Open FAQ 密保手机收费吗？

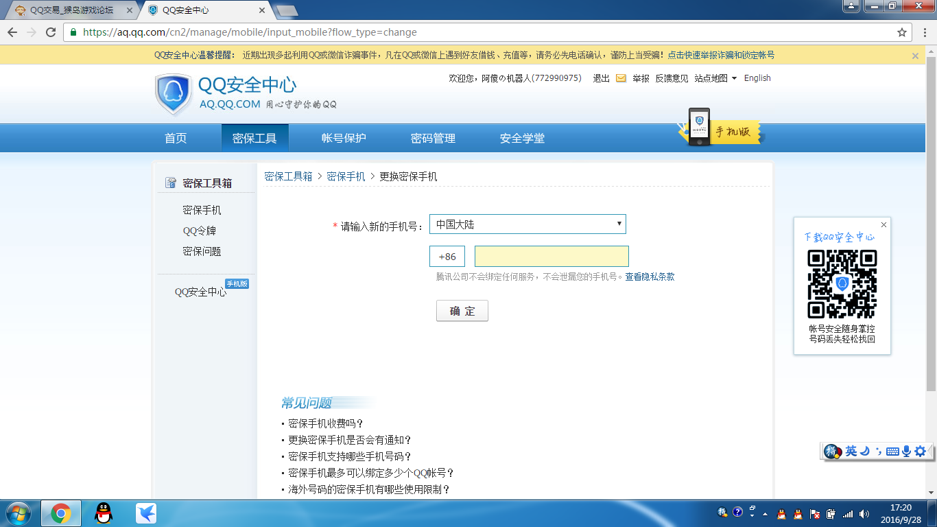pos(326,424)
